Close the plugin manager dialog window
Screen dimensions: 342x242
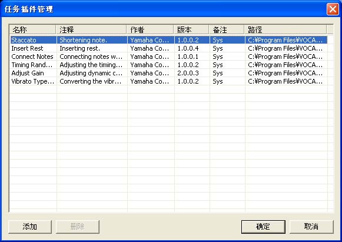(333, 9)
